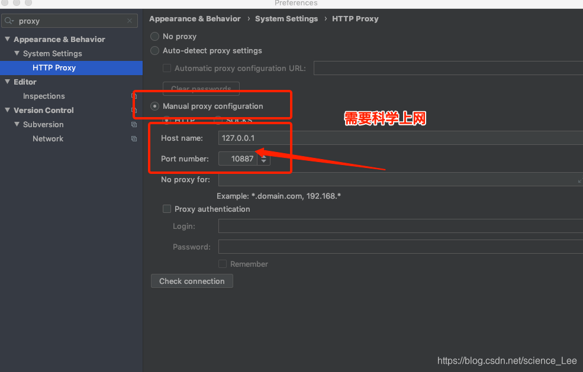Click the search magnifier icon

coord(9,21)
